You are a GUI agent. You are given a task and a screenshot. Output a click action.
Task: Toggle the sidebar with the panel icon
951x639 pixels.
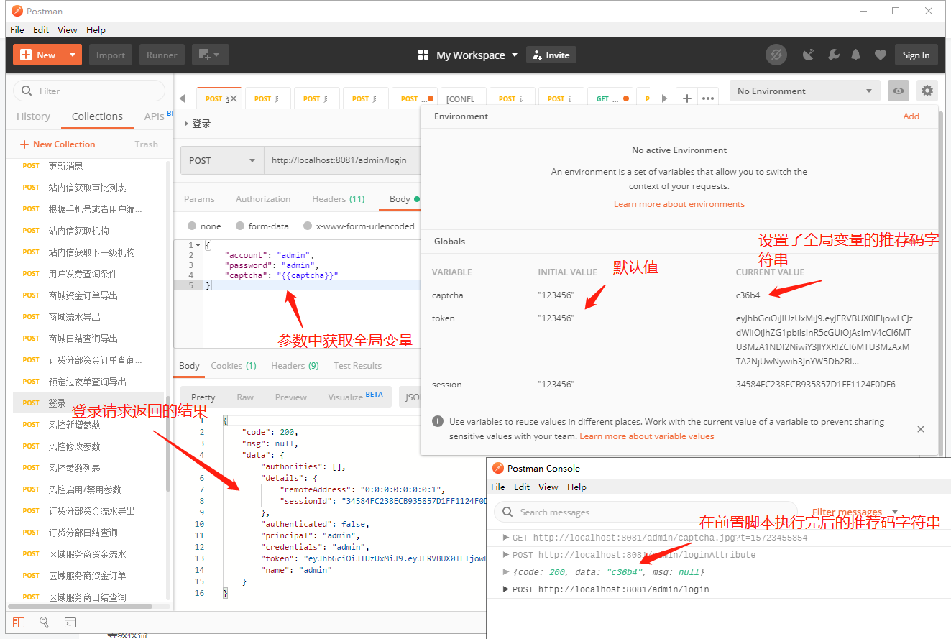[18, 622]
